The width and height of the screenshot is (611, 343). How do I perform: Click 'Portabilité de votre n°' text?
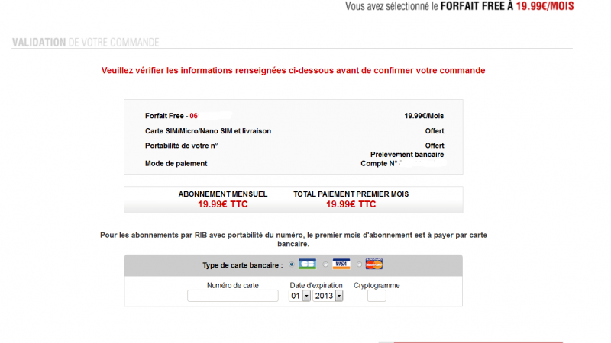[182, 146]
